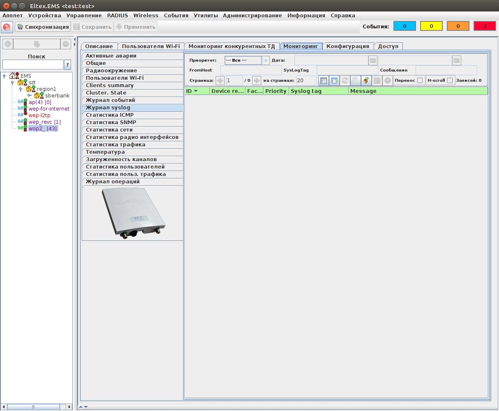The image size is (499, 411).
Task: Expand the sberbank tree node
Action: (x=30, y=96)
